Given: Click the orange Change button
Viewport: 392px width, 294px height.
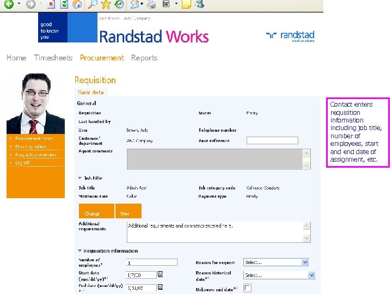Looking at the screenshot, I should pos(96,211).
